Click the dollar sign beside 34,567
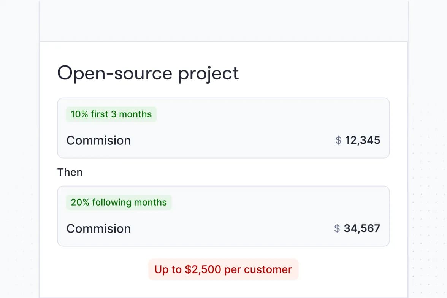Viewport: 447px width, 298px height. click(337, 228)
